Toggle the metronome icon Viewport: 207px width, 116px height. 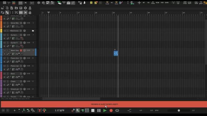(30, 8)
